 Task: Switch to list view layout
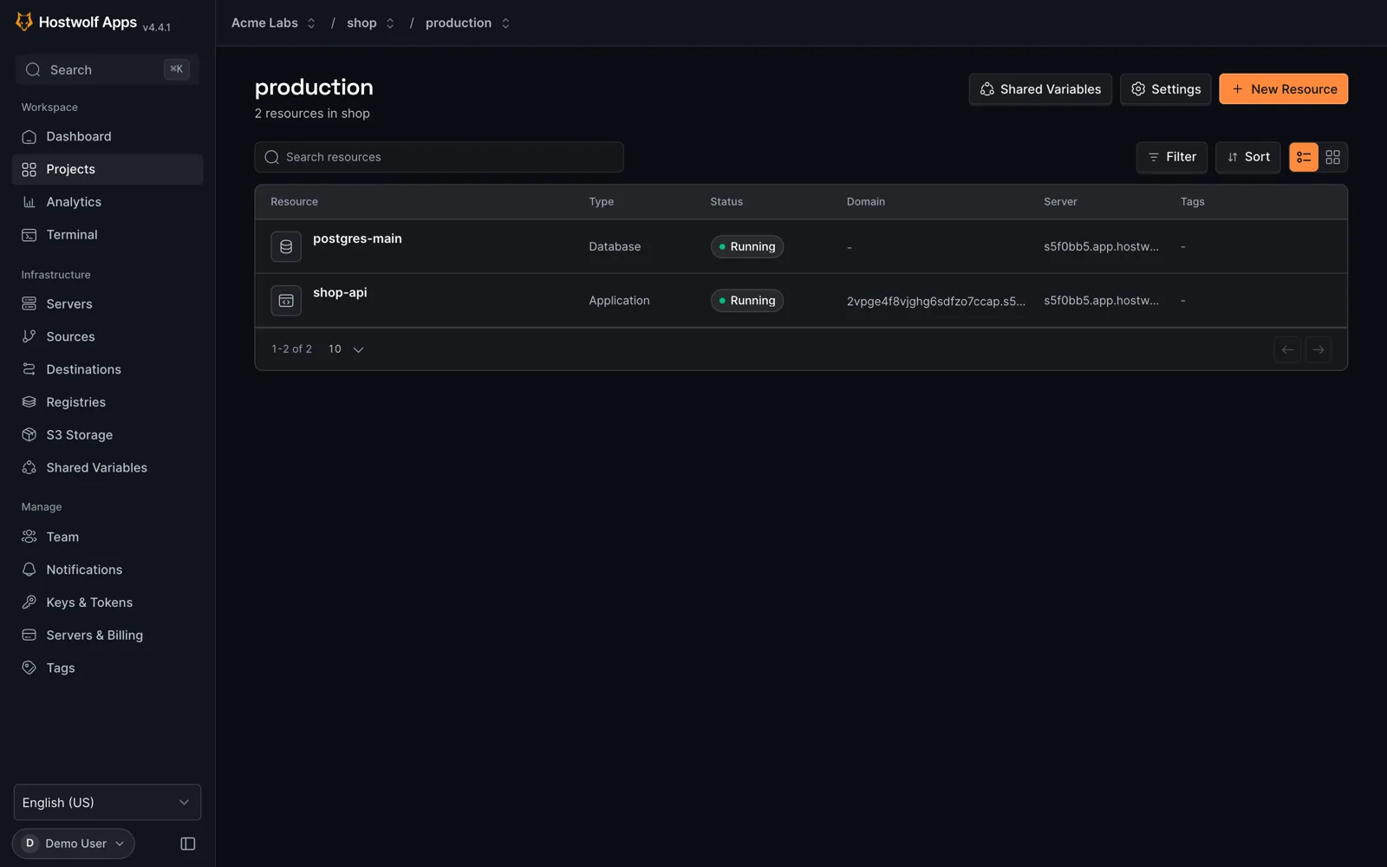[1304, 157]
